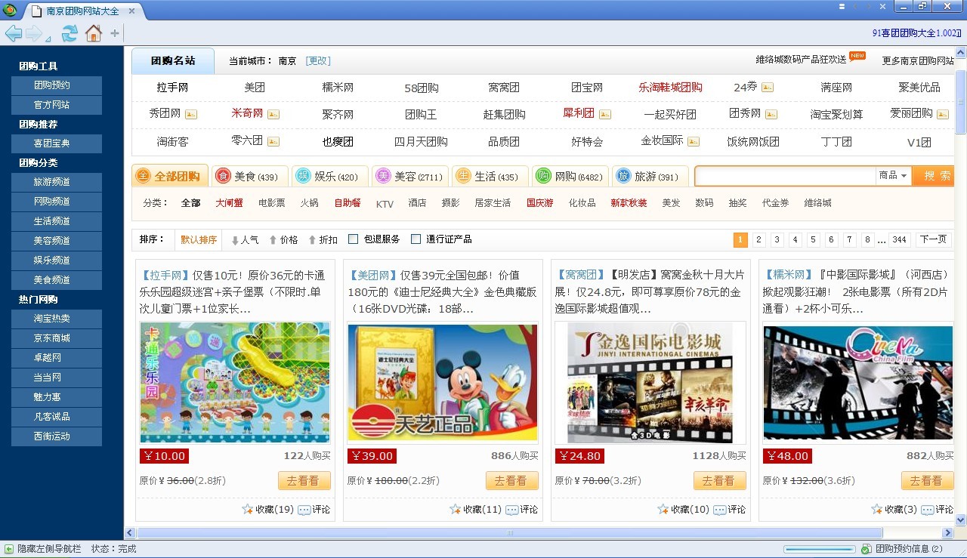The width and height of the screenshot is (967, 558).
Task: Open the 商品 search type dropdown
Action: (x=893, y=176)
